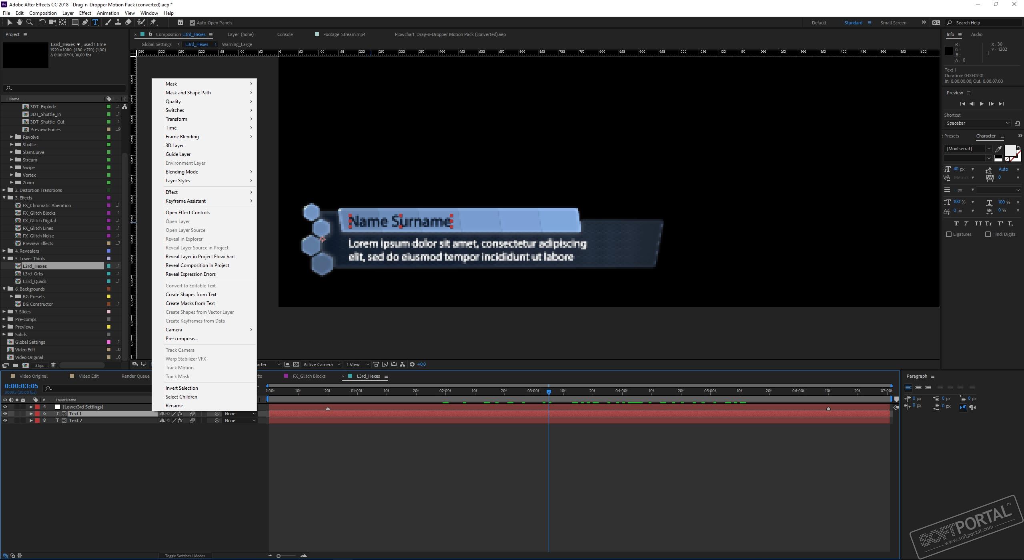Open the Spacebar shortcut dropdown
Screen dimensions: 1024x560
tap(977, 123)
